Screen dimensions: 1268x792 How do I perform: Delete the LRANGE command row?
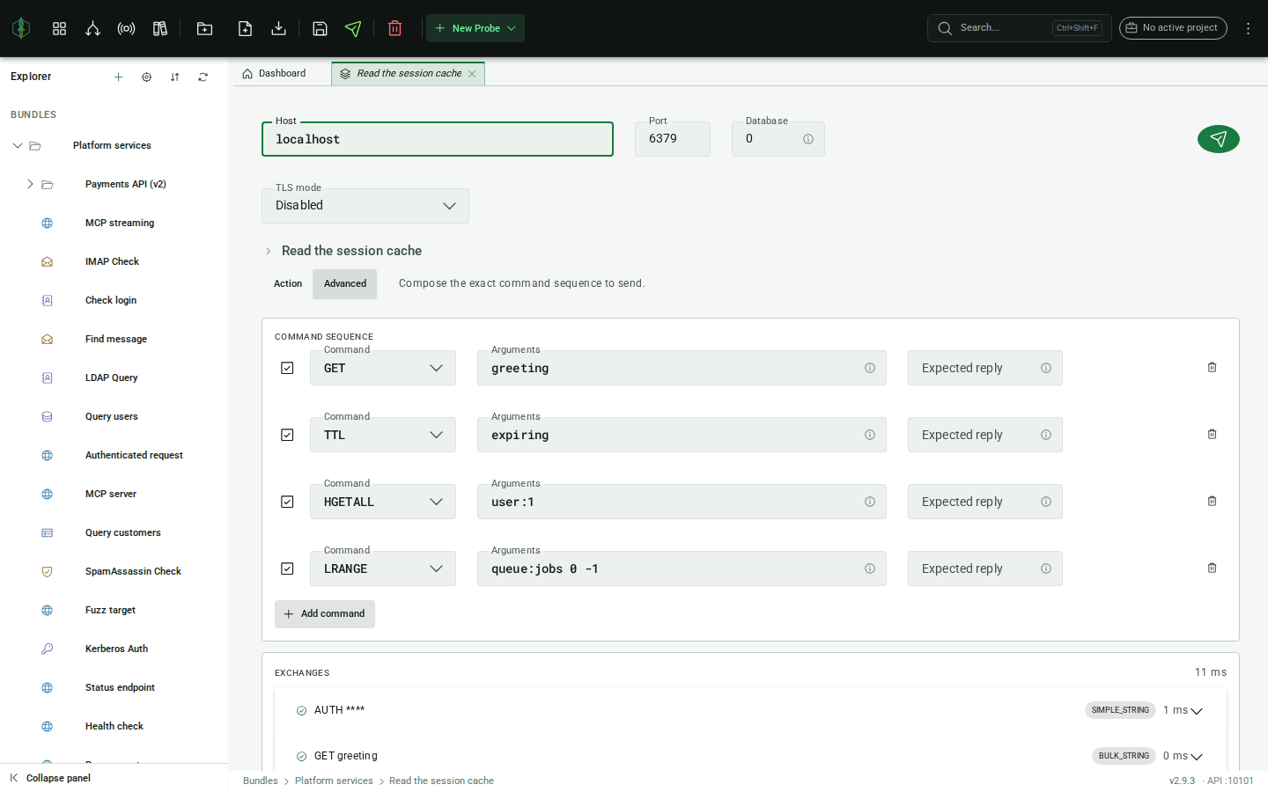pyautogui.click(x=1212, y=568)
